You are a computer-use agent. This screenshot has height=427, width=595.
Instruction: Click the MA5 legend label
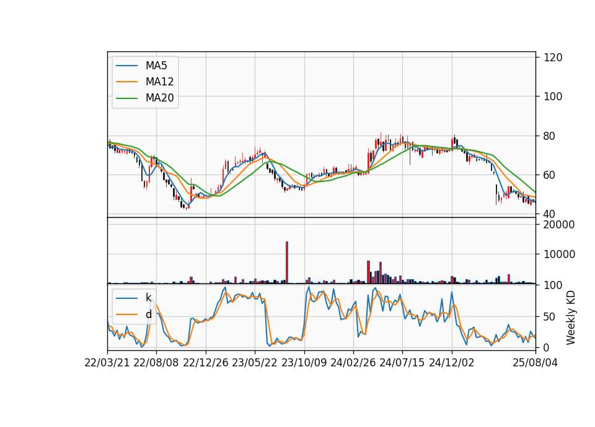coord(156,66)
